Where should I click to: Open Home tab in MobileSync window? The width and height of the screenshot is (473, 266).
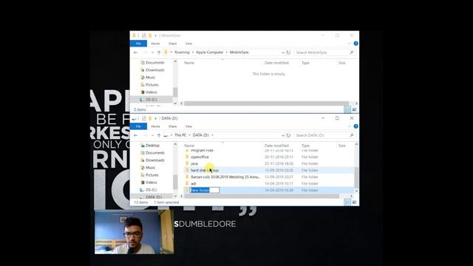tap(155, 44)
